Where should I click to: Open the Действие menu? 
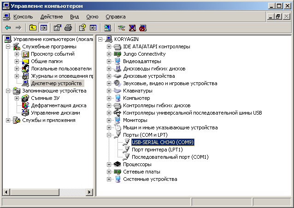point(51,17)
